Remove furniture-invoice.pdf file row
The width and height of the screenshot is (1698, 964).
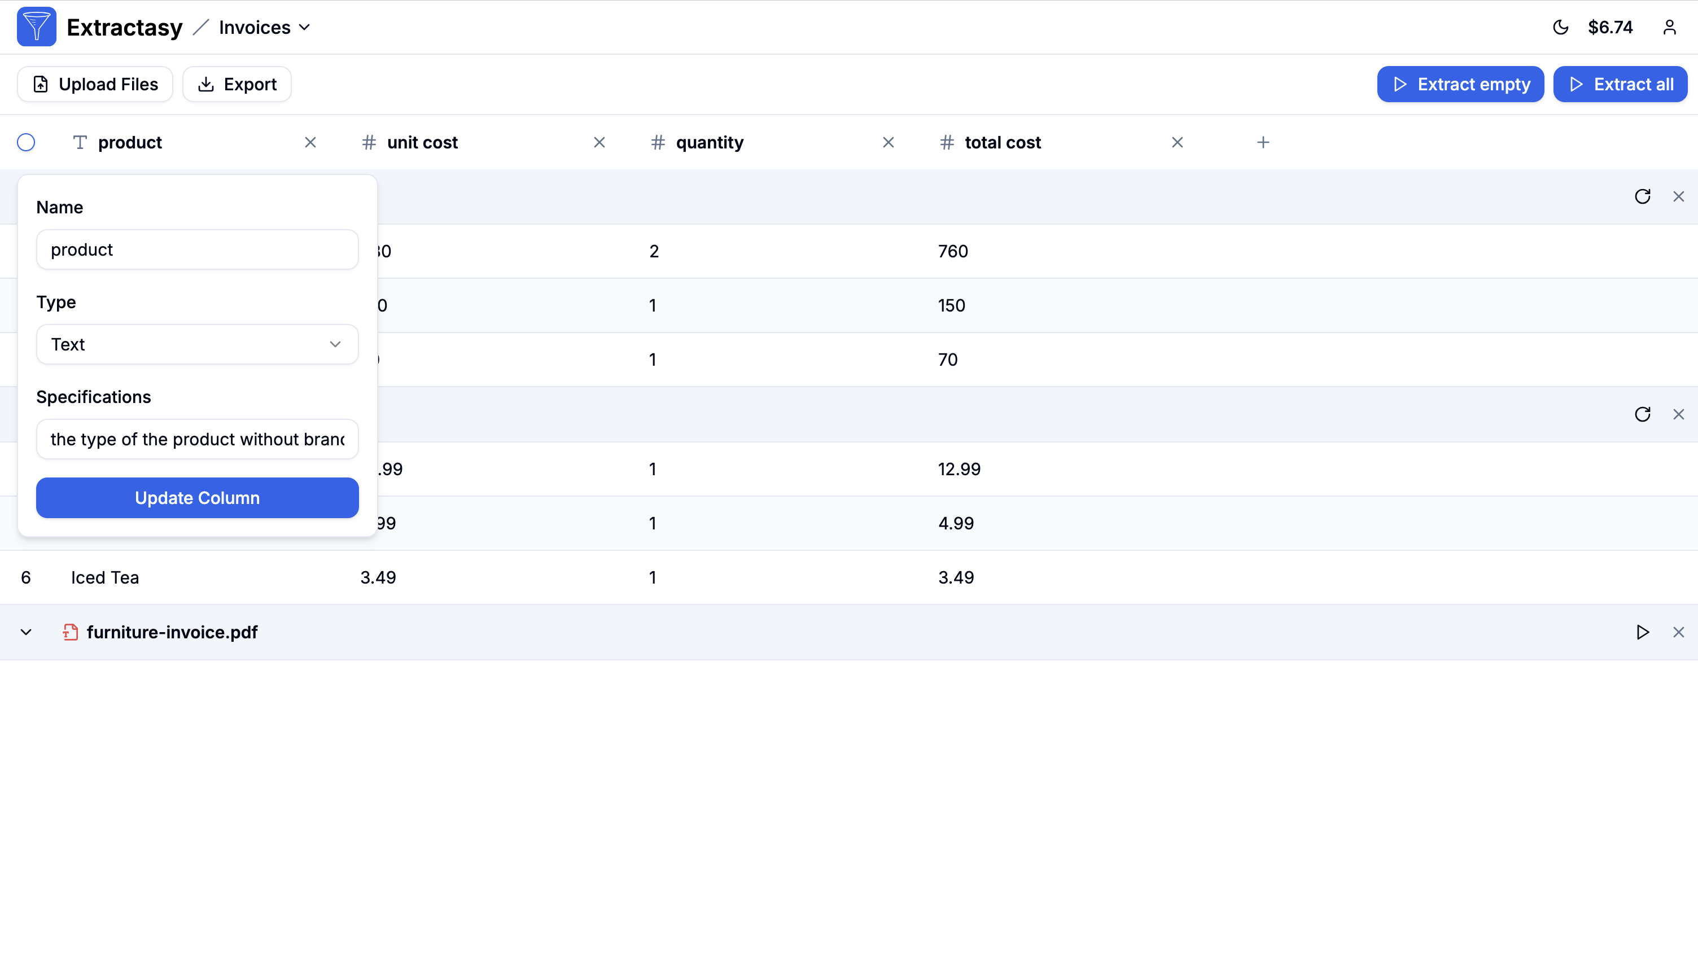(x=1678, y=632)
